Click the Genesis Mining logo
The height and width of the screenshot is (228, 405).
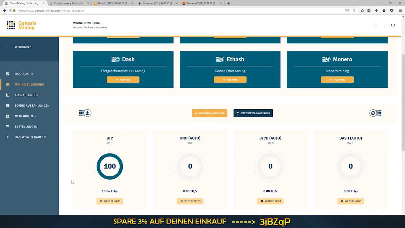[21, 25]
